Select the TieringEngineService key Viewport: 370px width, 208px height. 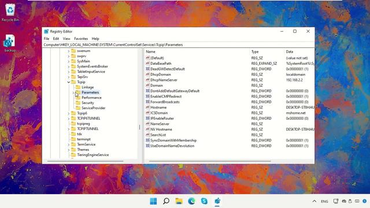point(92,155)
